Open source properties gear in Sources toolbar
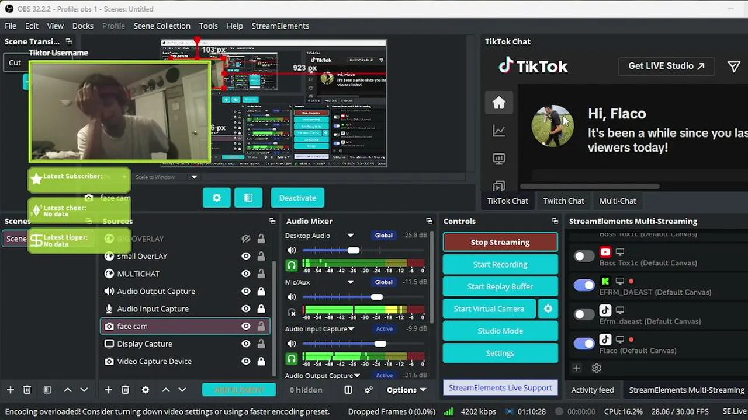748x420 pixels. tap(146, 390)
